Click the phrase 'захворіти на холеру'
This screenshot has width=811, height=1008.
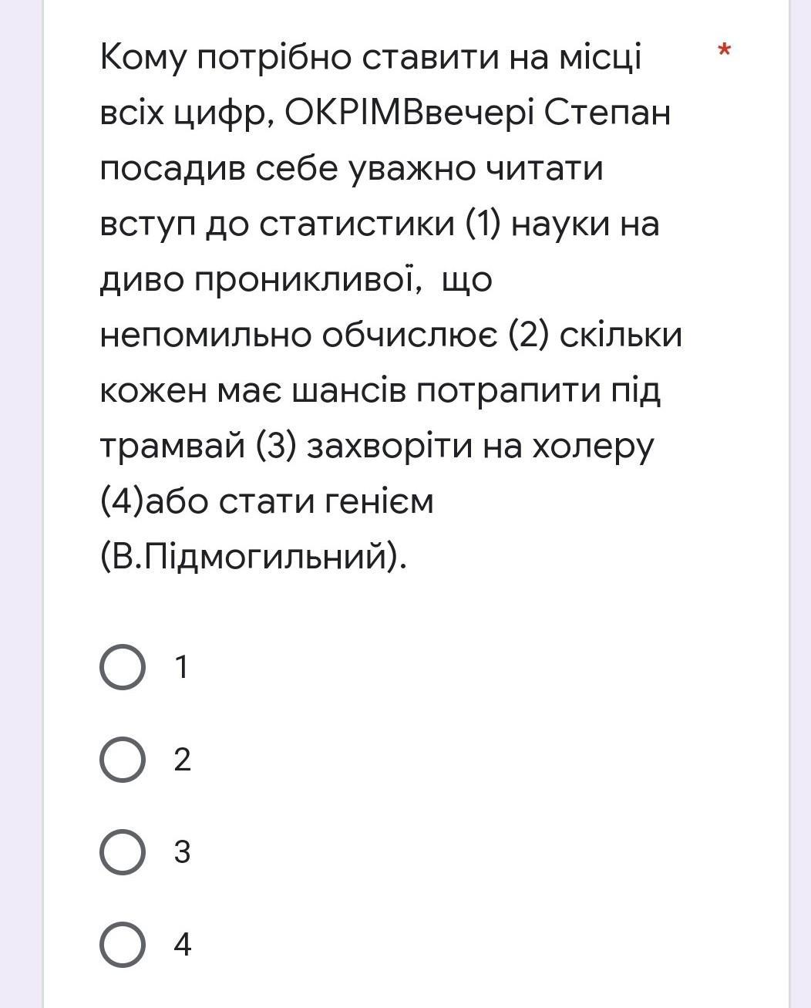pos(480,447)
